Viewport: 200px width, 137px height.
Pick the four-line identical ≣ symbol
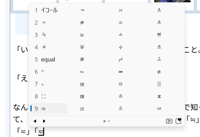click(159, 84)
